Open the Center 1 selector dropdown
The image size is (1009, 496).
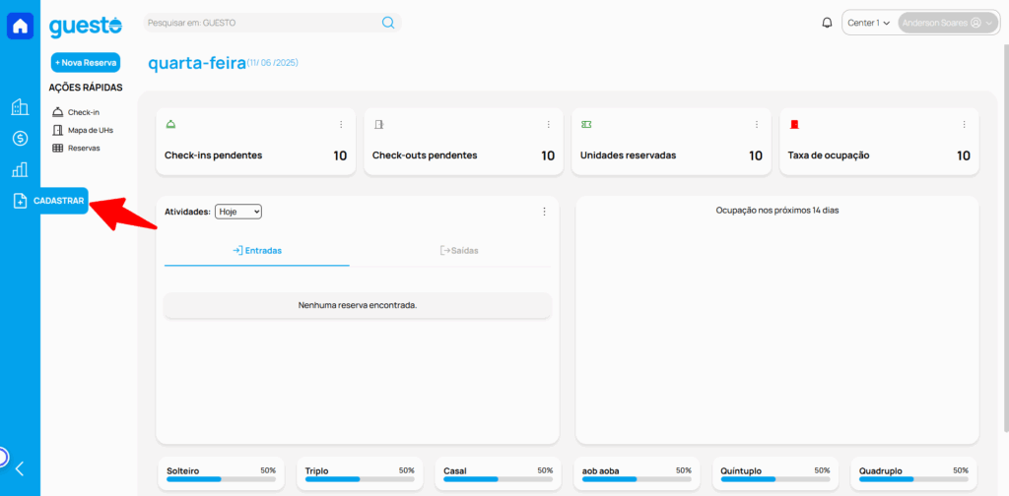click(x=869, y=23)
